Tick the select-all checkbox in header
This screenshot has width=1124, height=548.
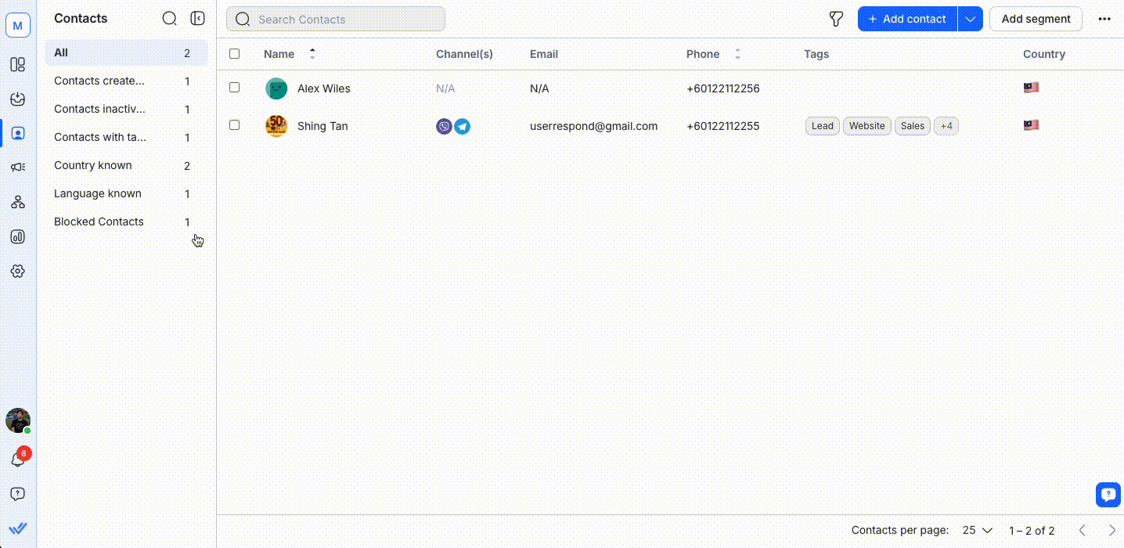tap(235, 54)
